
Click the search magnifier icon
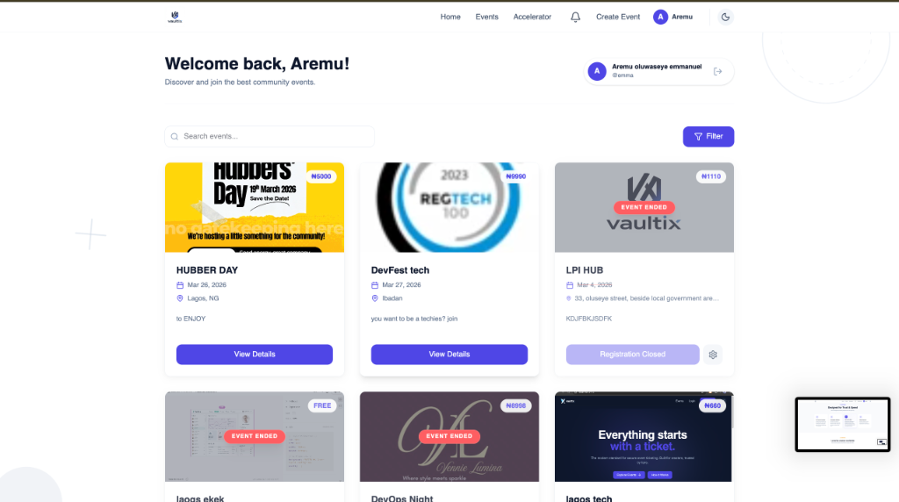(x=175, y=136)
